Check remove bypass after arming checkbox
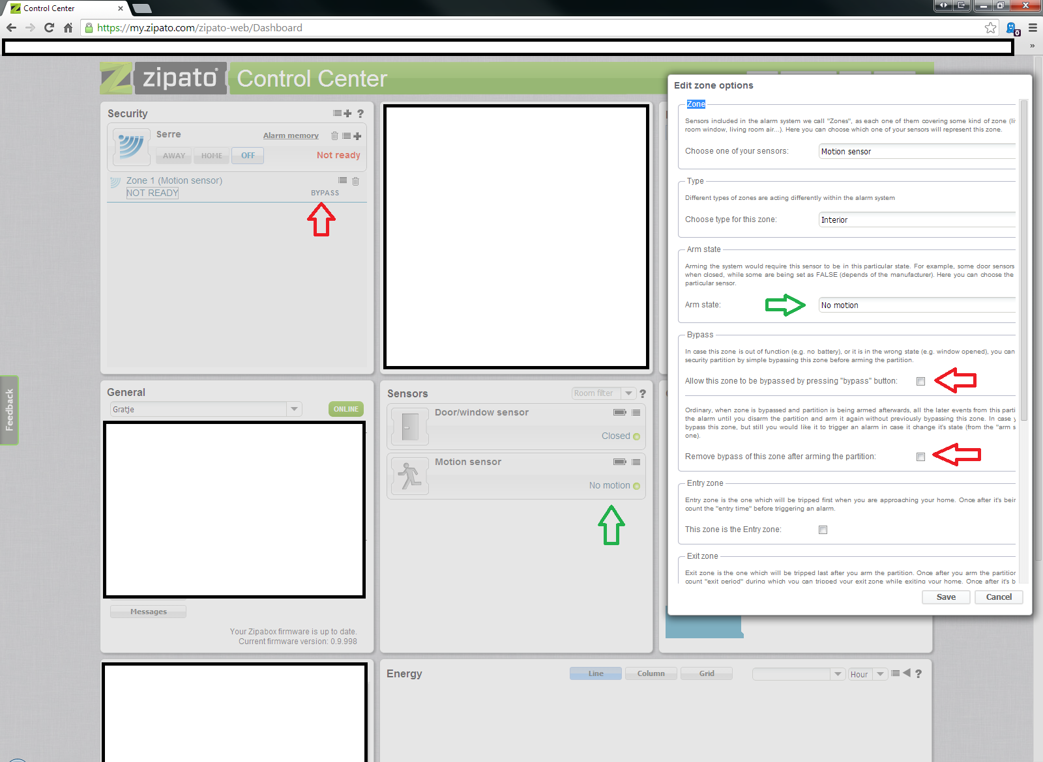 pos(920,457)
